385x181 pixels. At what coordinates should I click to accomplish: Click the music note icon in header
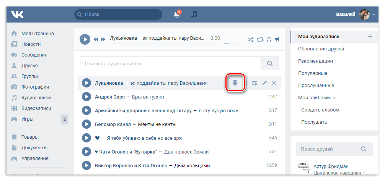click(x=194, y=15)
